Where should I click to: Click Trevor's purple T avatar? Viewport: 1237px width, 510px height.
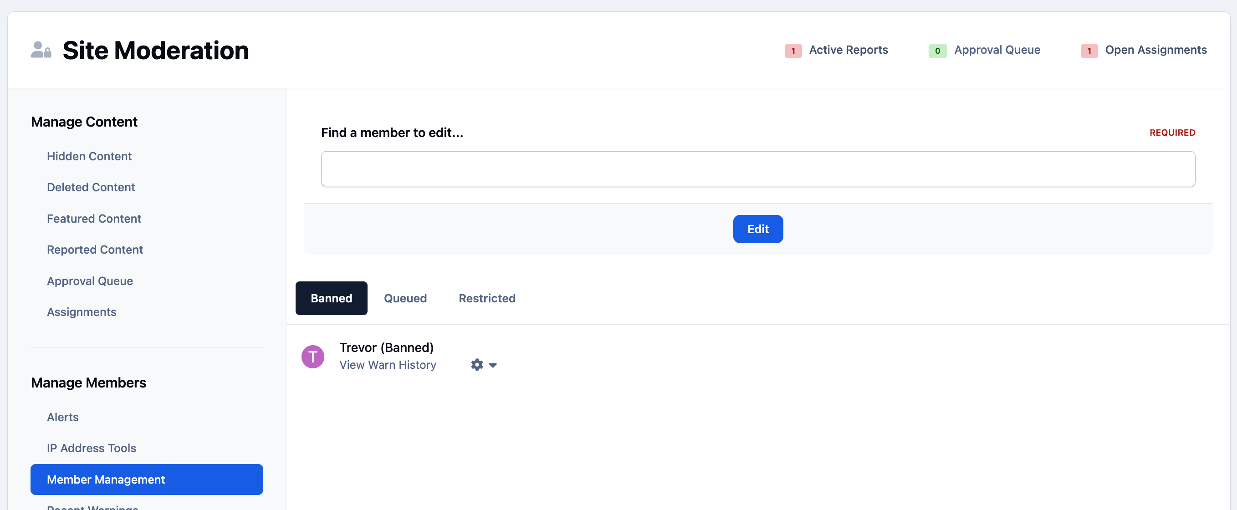pyautogui.click(x=312, y=357)
